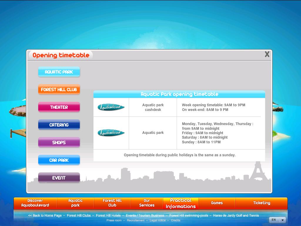Open the Games menu

click(x=217, y=203)
